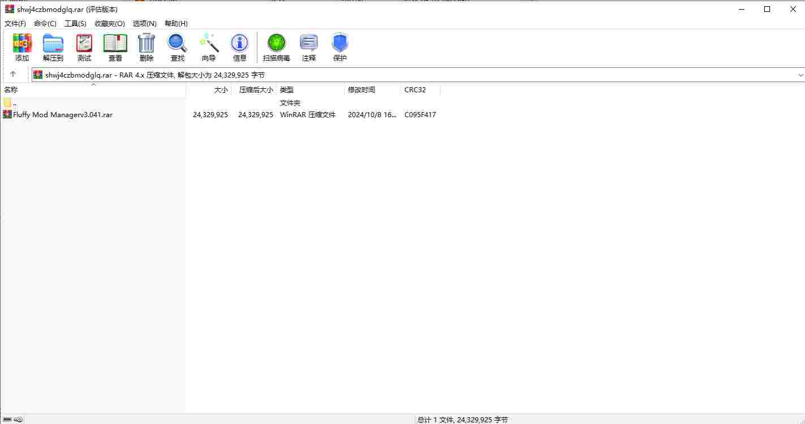Open the 工具(S) menu
This screenshot has width=805, height=424.
tap(75, 23)
